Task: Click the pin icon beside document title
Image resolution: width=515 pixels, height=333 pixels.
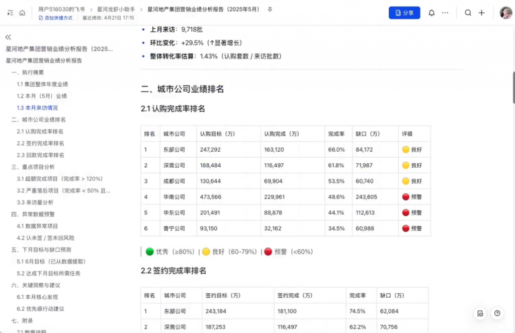Action: coord(270,10)
